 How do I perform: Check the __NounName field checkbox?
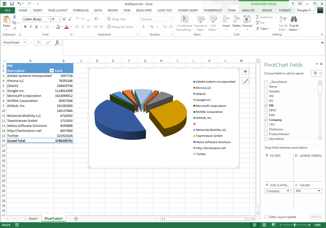[266, 82]
